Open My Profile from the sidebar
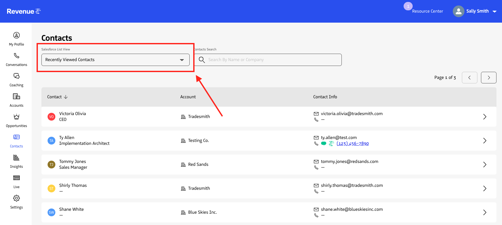 (16, 38)
